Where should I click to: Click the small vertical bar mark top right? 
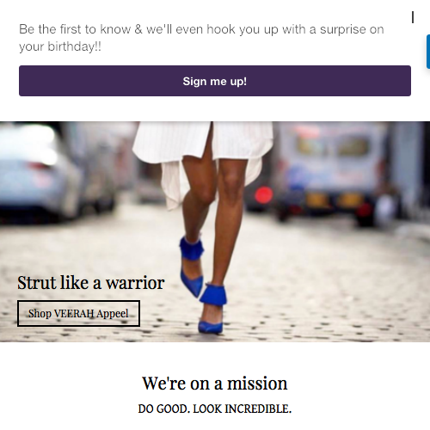[x=413, y=17]
